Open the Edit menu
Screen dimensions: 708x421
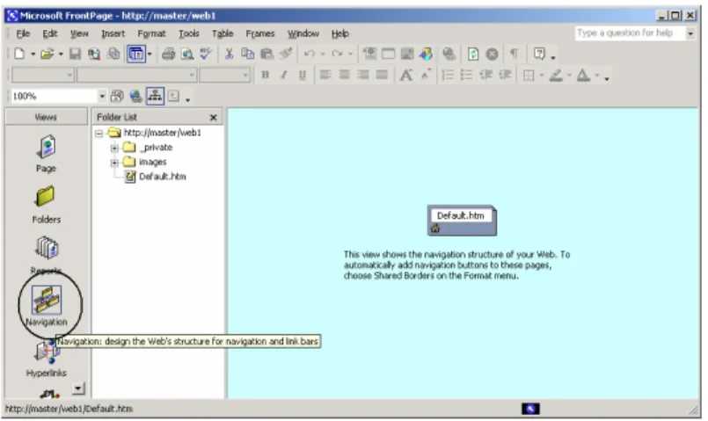pos(49,34)
